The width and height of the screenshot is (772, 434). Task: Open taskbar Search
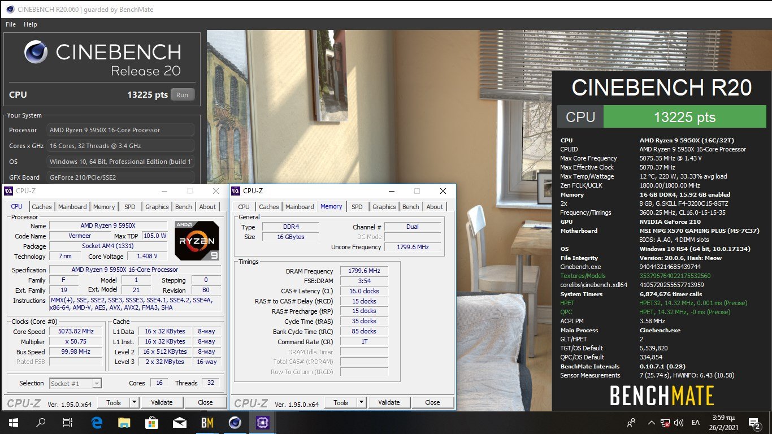click(41, 422)
